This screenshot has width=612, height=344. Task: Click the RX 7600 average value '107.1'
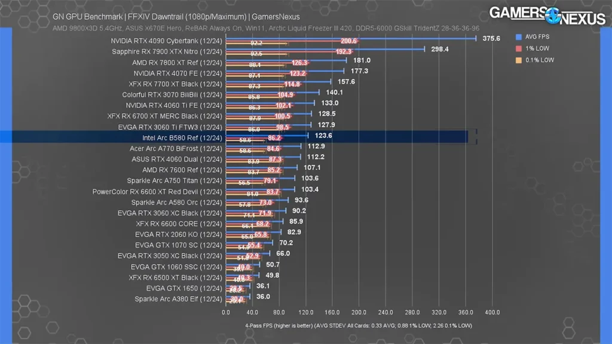pyautogui.click(x=312, y=168)
